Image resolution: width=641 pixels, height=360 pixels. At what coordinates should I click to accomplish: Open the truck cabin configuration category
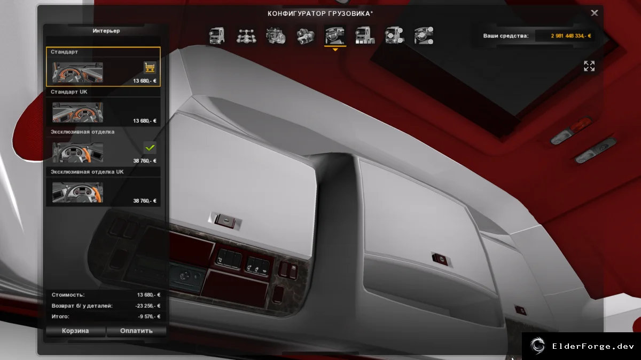pyautogui.click(x=217, y=36)
